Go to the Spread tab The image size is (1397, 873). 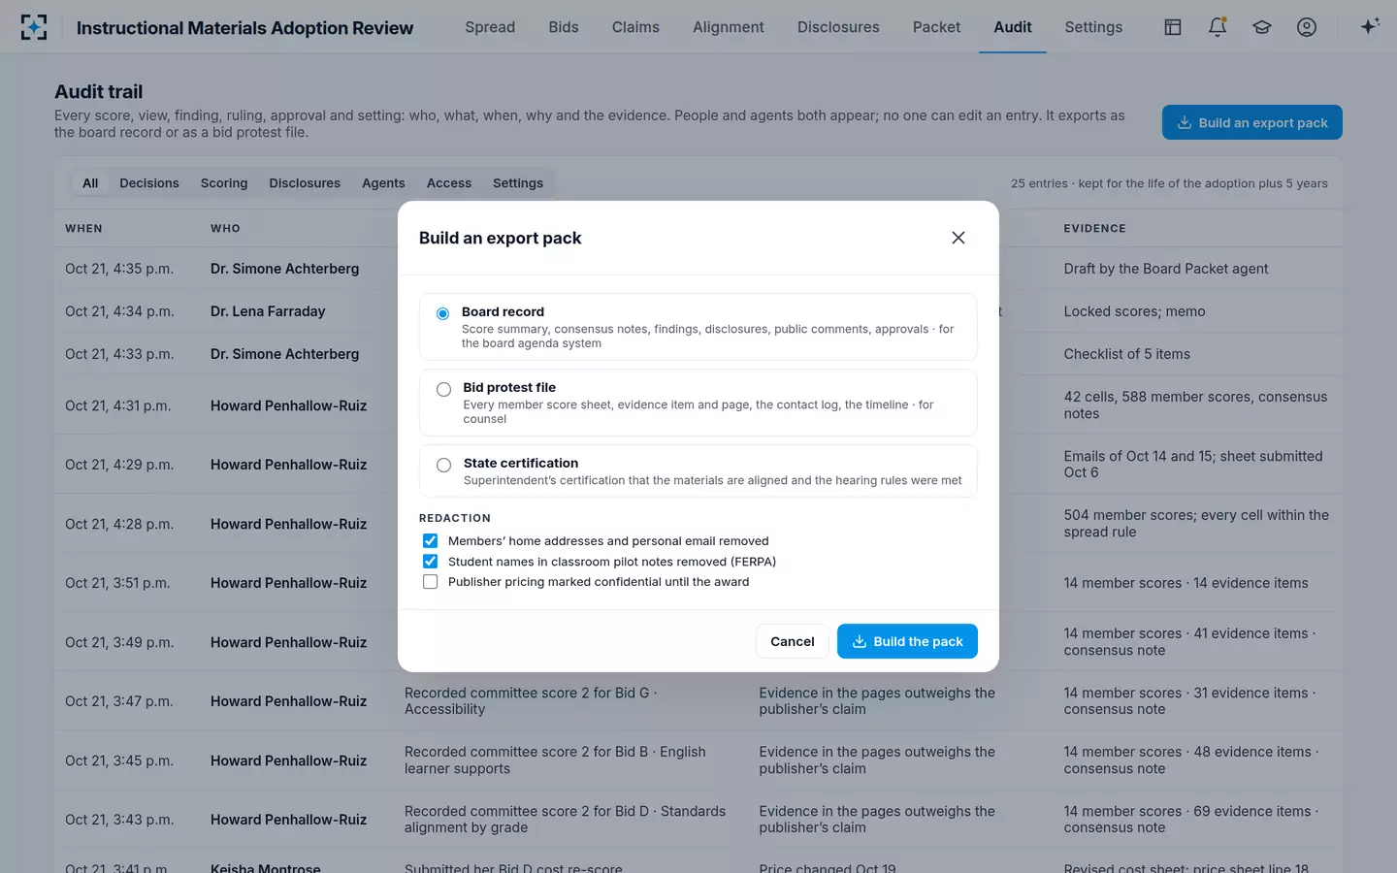(x=490, y=27)
